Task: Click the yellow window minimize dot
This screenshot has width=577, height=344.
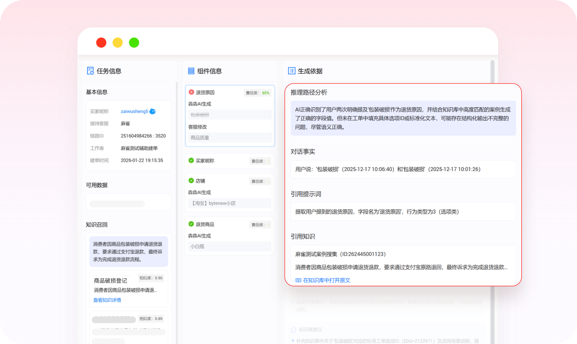Action: pos(118,43)
